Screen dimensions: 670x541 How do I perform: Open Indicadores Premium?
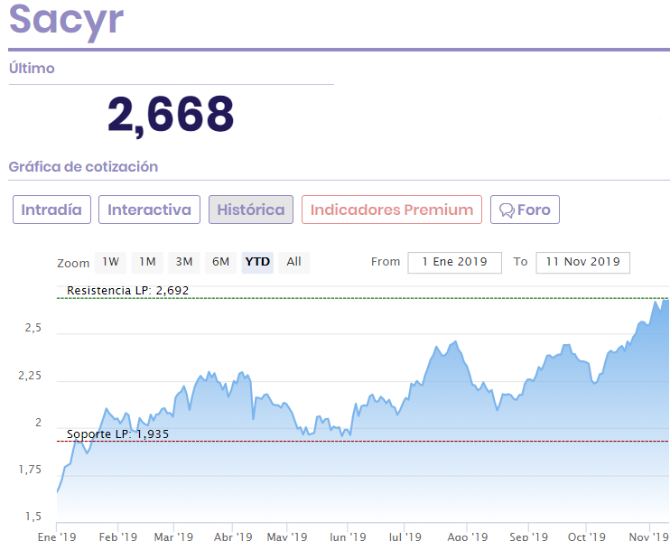(392, 210)
